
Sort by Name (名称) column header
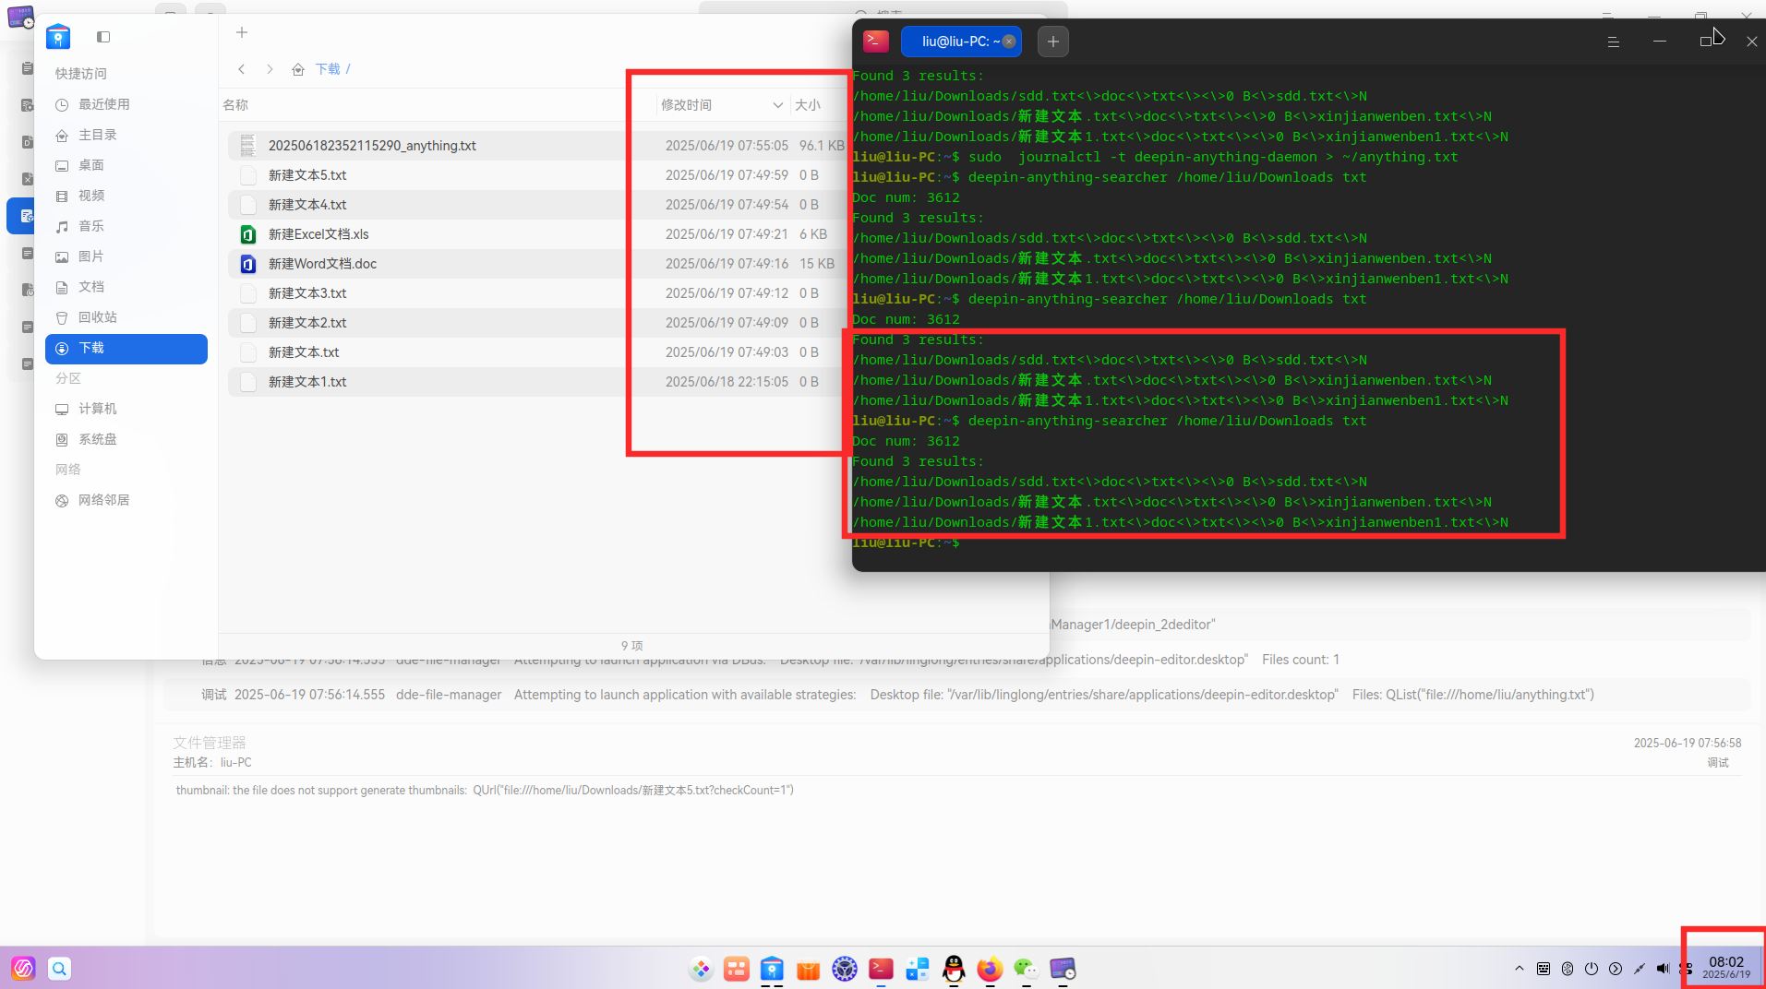pyautogui.click(x=235, y=105)
